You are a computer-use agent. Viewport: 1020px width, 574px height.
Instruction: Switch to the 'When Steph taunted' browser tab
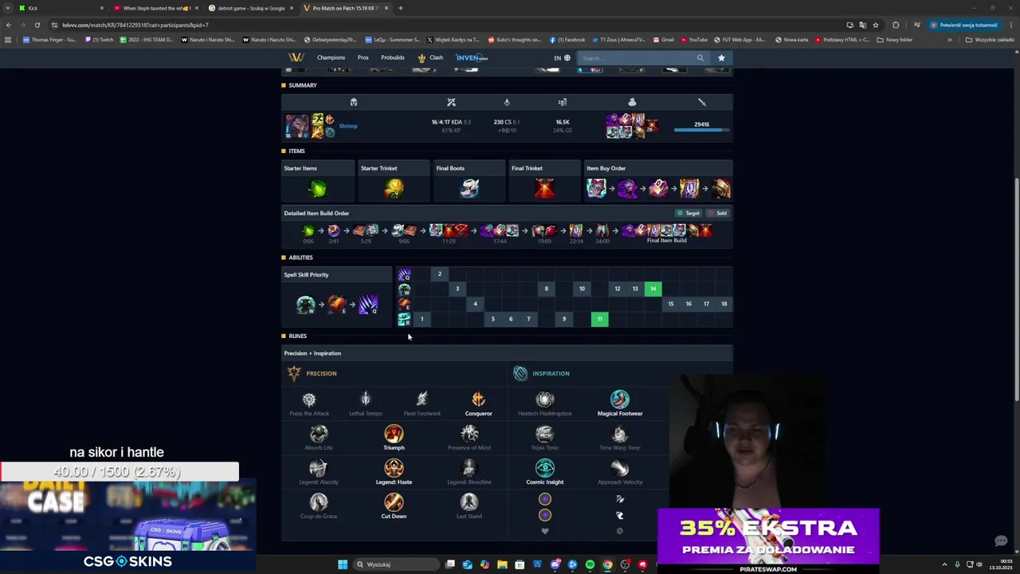pyautogui.click(x=154, y=8)
